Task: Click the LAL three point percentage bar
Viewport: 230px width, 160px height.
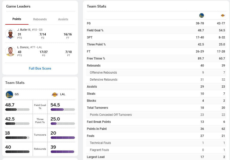Action: 63,124
